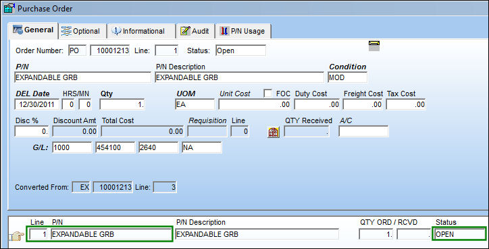
Task: Click the Requisition Line field showing 0
Action: (x=240, y=131)
